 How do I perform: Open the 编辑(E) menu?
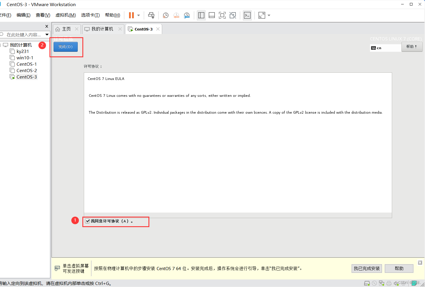tap(24, 15)
